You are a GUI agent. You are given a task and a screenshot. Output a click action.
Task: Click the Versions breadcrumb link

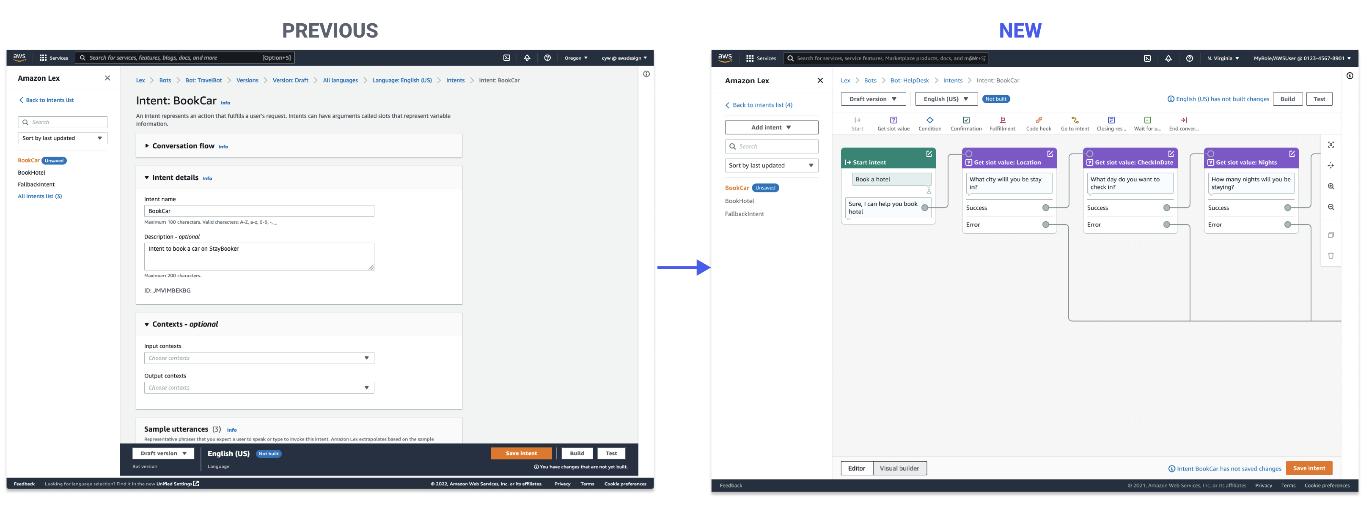tap(247, 80)
